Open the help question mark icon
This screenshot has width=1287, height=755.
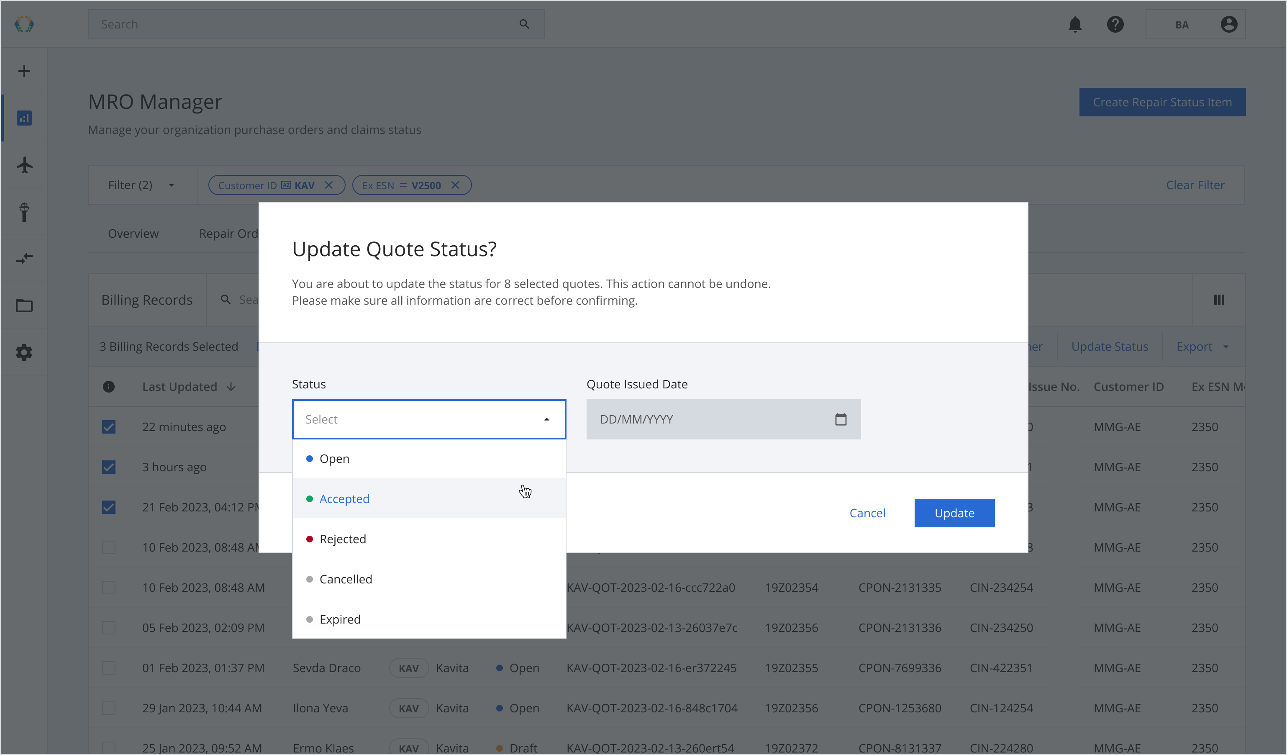tap(1115, 25)
